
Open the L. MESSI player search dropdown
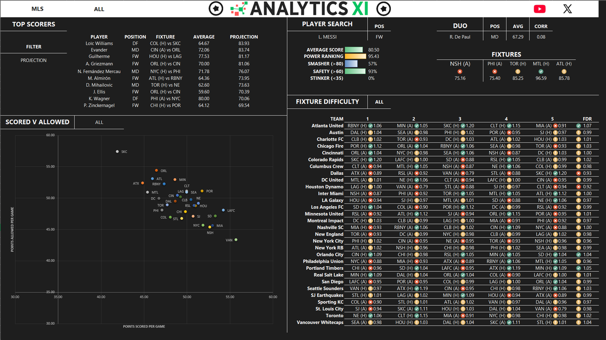click(328, 37)
